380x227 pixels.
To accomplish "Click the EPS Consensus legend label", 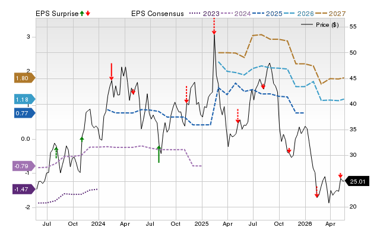I will (x=157, y=14).
